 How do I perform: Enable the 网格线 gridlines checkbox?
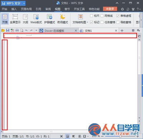[102, 16]
